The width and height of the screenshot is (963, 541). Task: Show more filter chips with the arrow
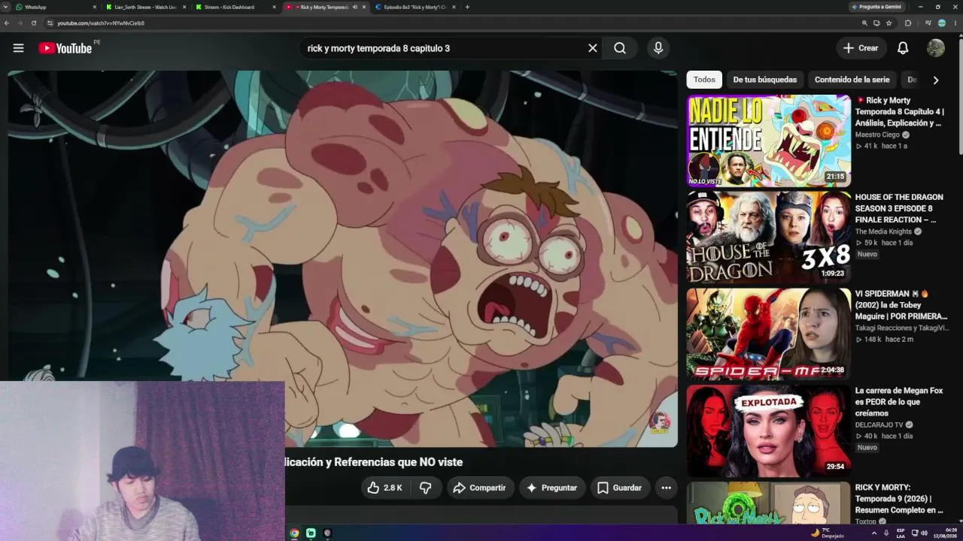click(936, 80)
